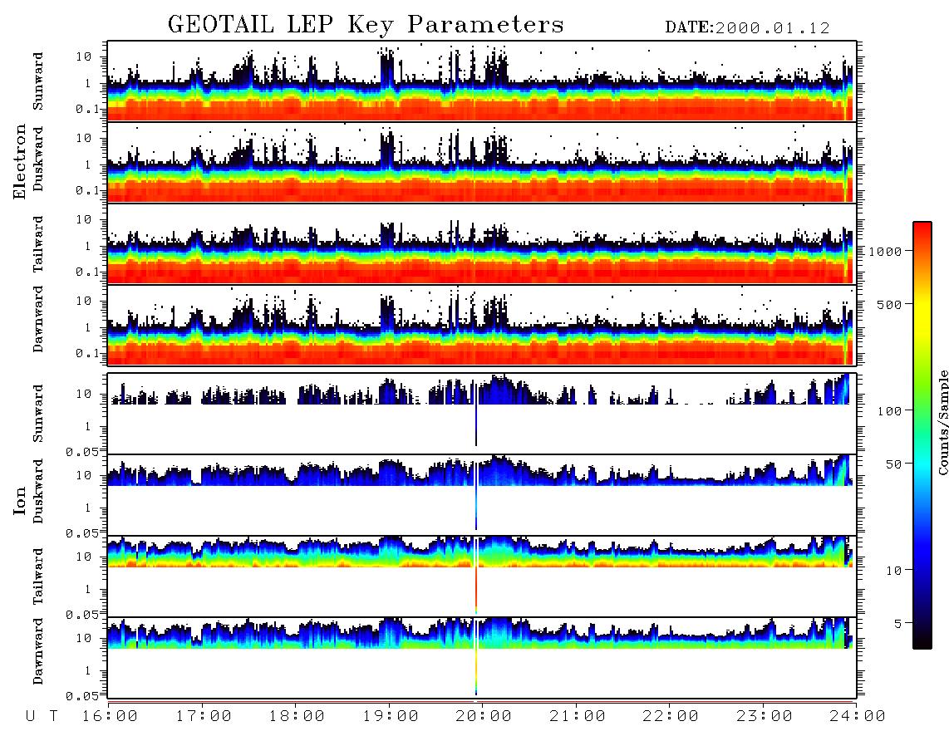Click the 24:00 time axis label

[858, 717]
